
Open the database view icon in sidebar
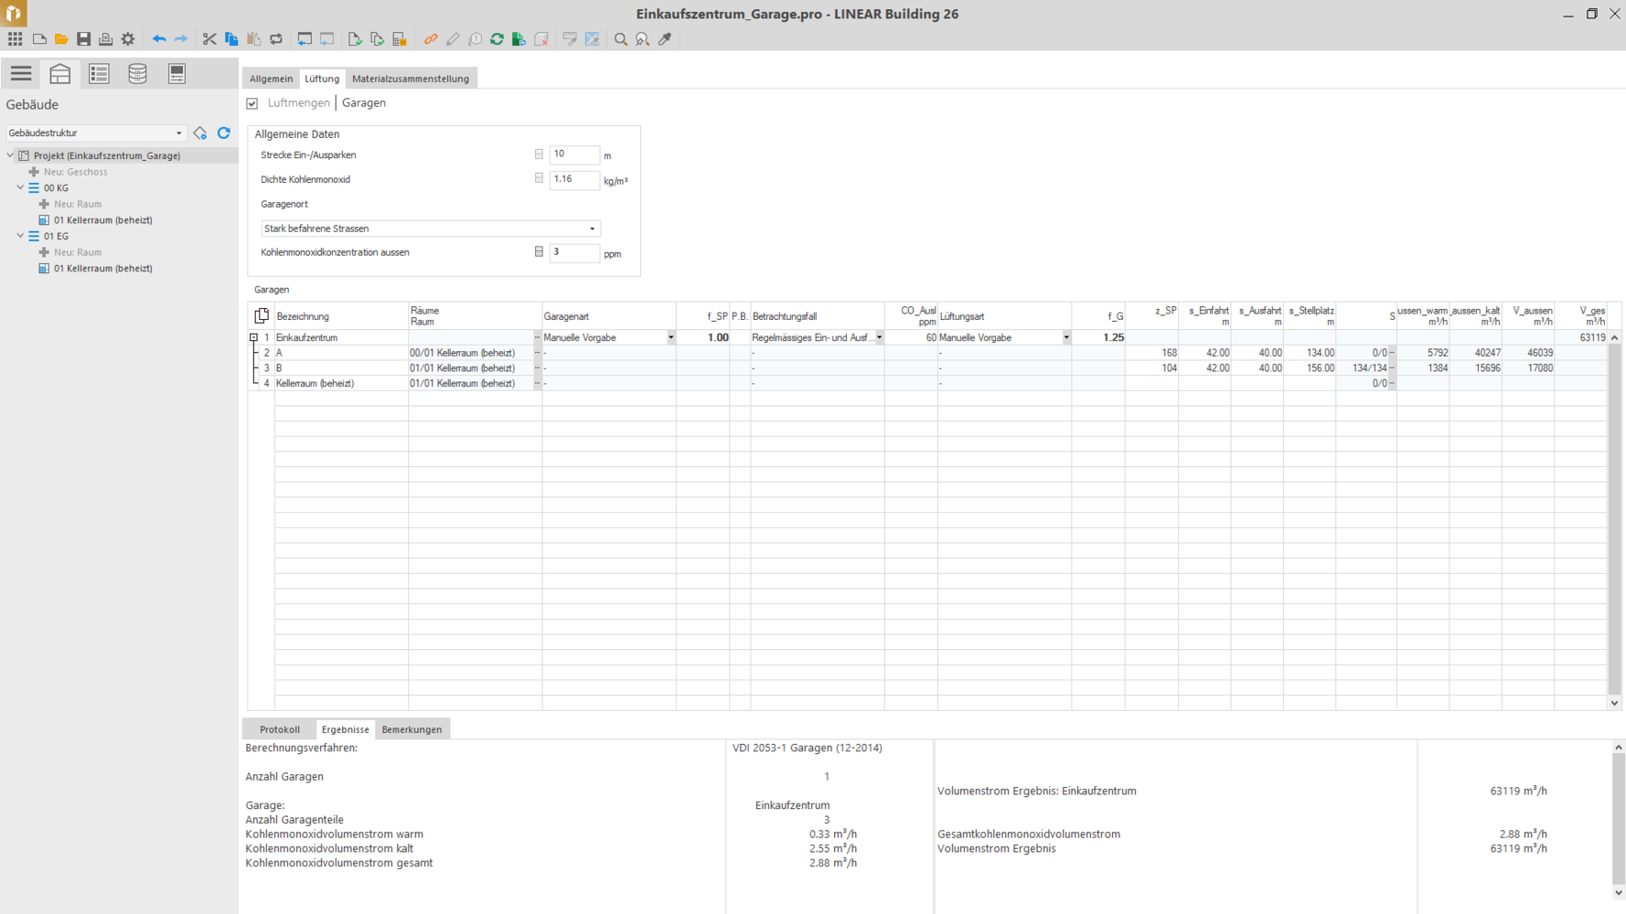click(x=137, y=74)
